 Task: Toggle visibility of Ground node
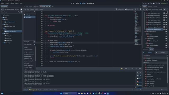tap(166, 34)
